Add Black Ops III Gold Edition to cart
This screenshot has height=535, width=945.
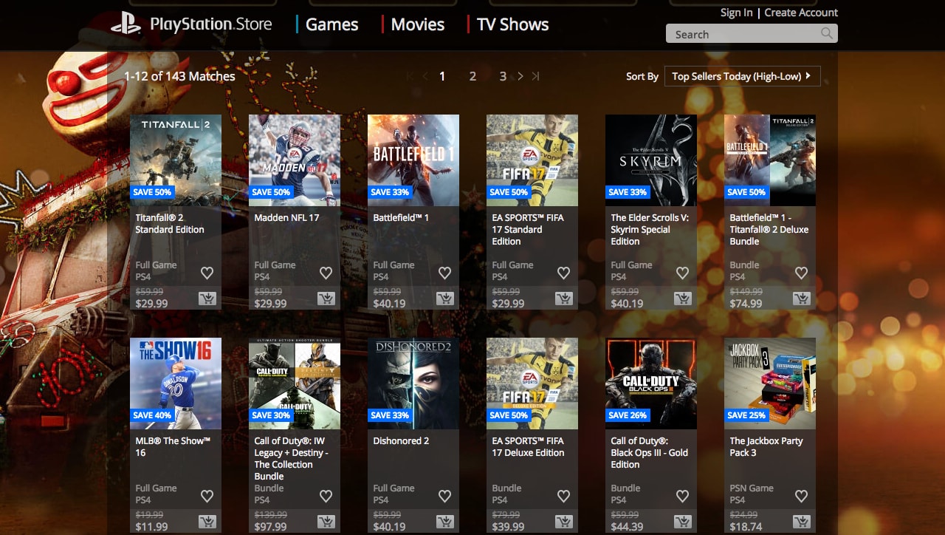[x=682, y=522]
